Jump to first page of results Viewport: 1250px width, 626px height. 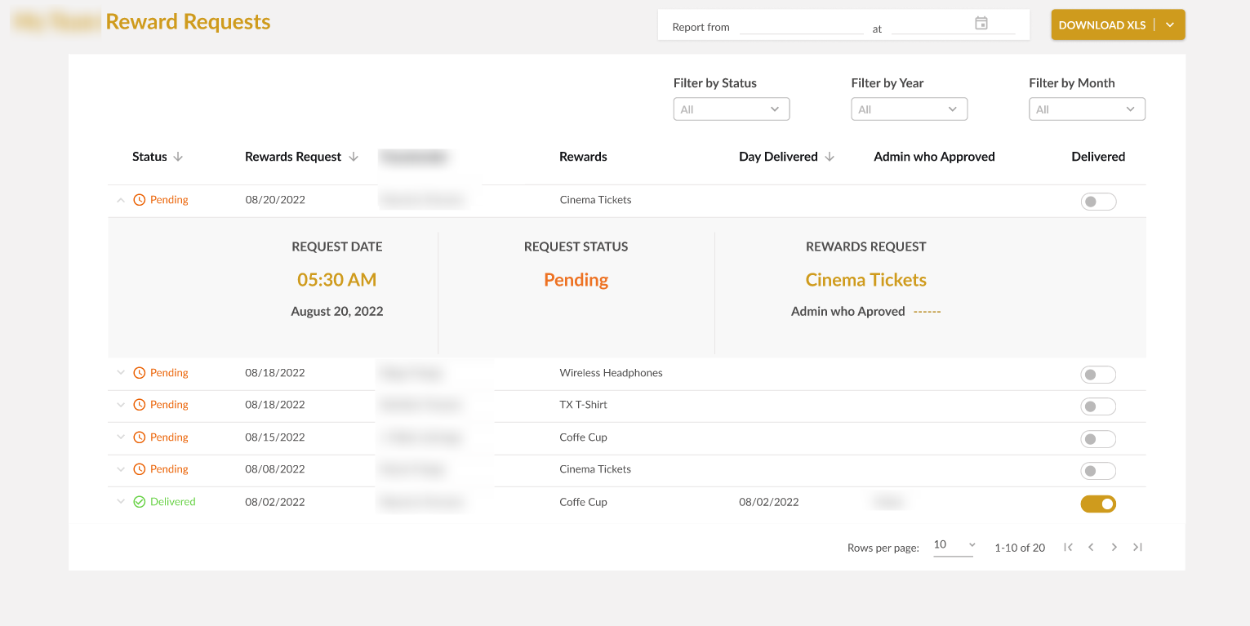pyautogui.click(x=1068, y=548)
